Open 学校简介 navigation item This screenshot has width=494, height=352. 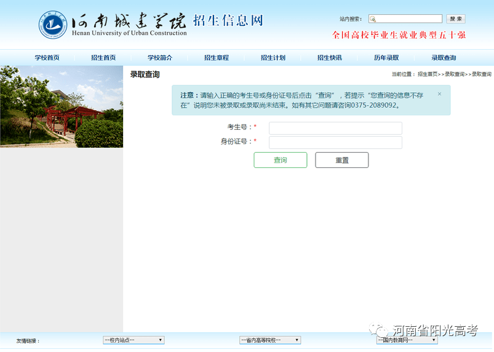(x=160, y=58)
